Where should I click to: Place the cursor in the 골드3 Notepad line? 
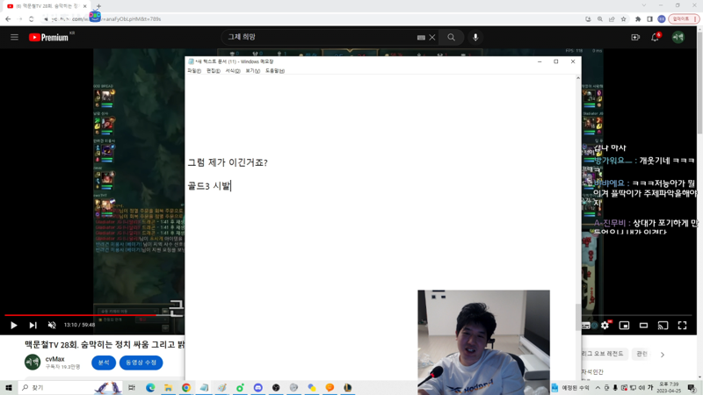click(x=209, y=186)
